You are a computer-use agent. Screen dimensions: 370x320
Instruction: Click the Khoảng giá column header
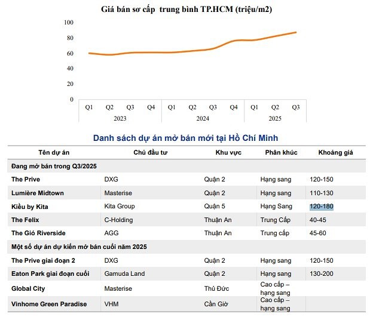pos(335,152)
